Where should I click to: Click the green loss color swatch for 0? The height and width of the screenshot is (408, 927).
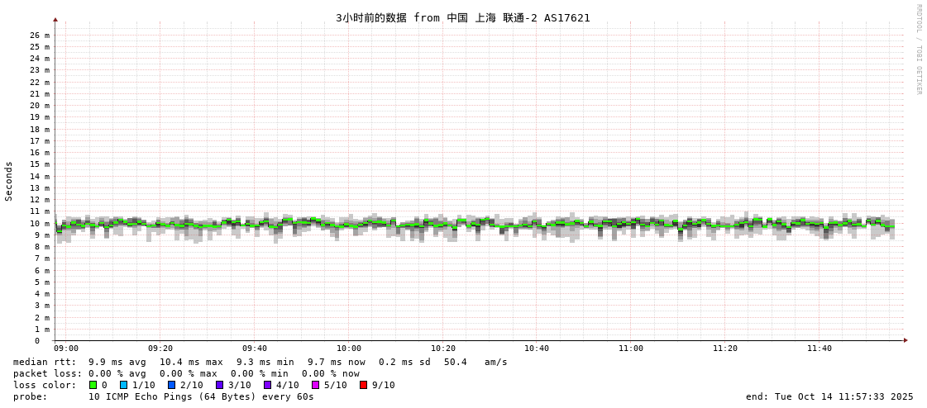pos(93,385)
